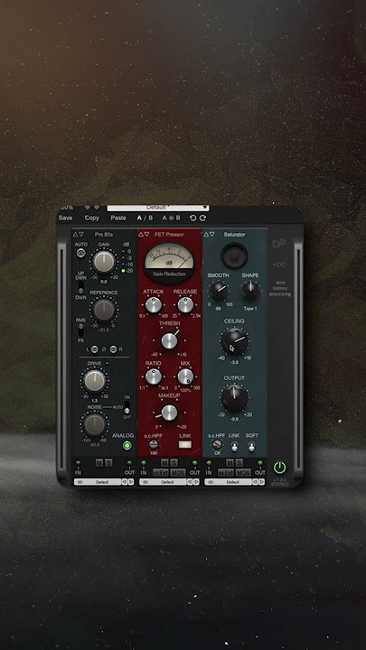Click the up triangle beside Pre 80s
The height and width of the screenshot is (650, 366).
click(76, 234)
